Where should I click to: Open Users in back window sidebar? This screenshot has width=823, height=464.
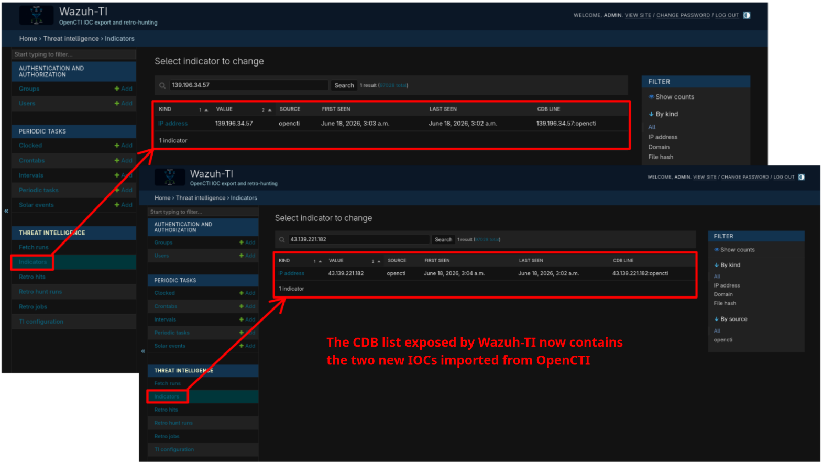[x=27, y=104]
